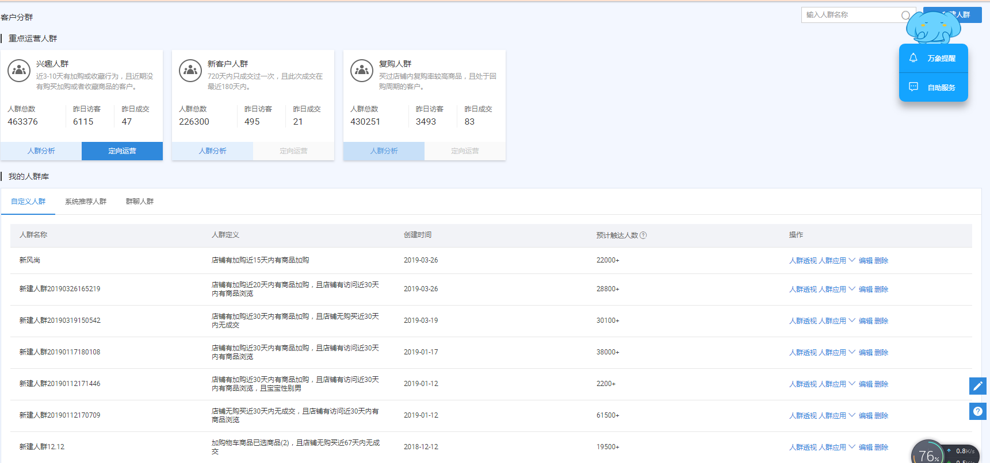Click the 创建时间 column header
The image size is (990, 463).
click(418, 235)
